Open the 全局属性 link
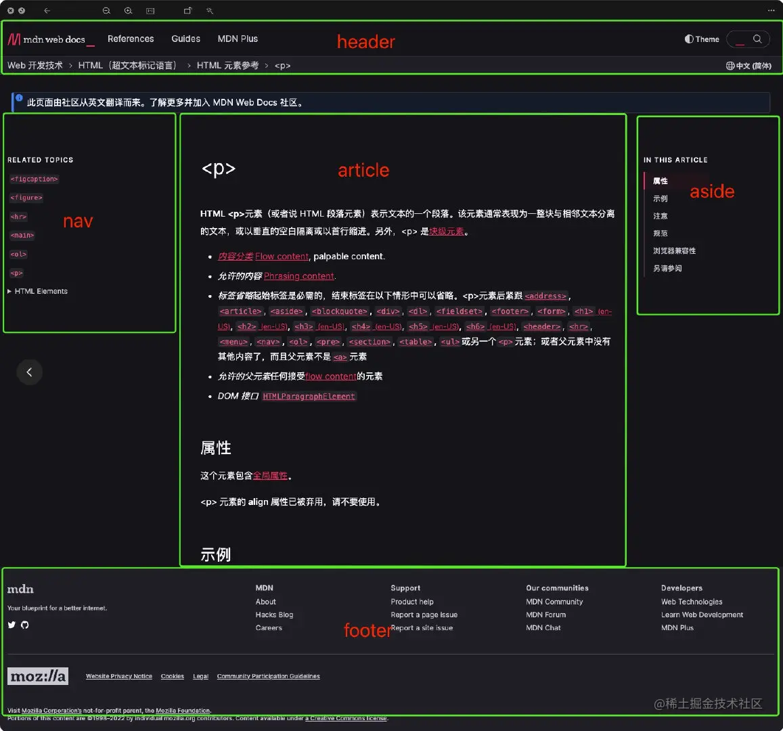783x731 pixels. tap(270, 476)
